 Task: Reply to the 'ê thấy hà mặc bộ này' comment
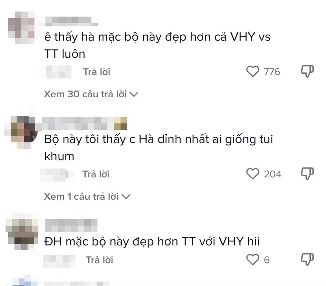(x=97, y=72)
